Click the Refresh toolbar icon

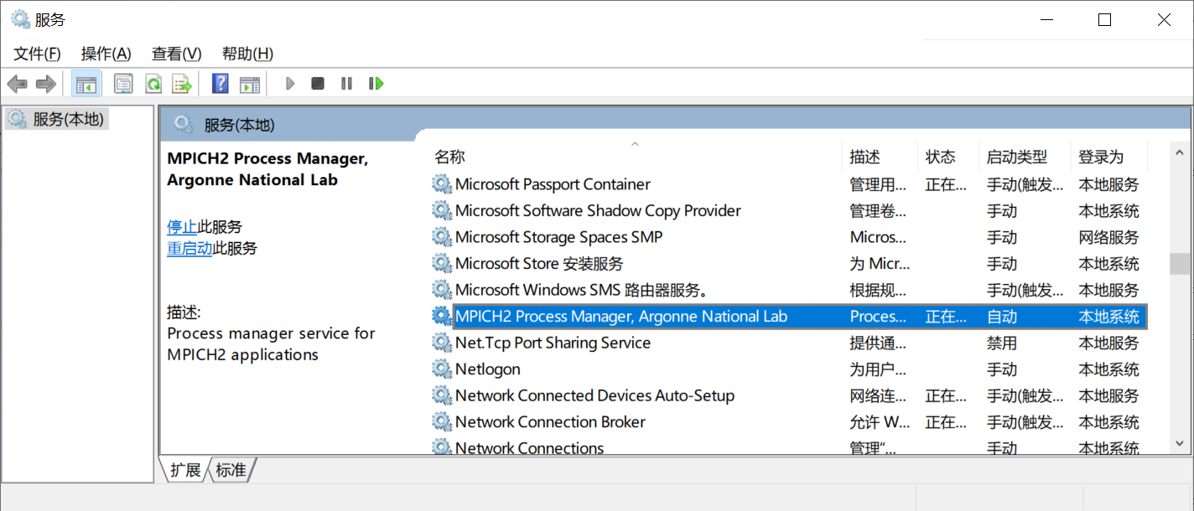point(153,84)
